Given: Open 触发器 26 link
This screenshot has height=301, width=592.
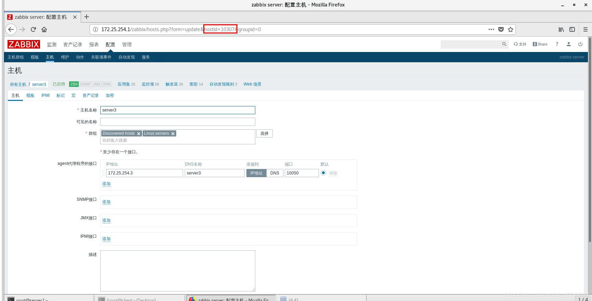Looking at the screenshot, I should 175,84.
